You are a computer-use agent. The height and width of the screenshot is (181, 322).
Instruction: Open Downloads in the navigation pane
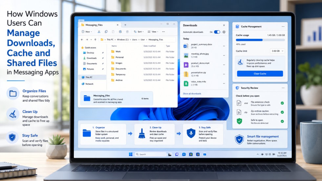[90, 58]
